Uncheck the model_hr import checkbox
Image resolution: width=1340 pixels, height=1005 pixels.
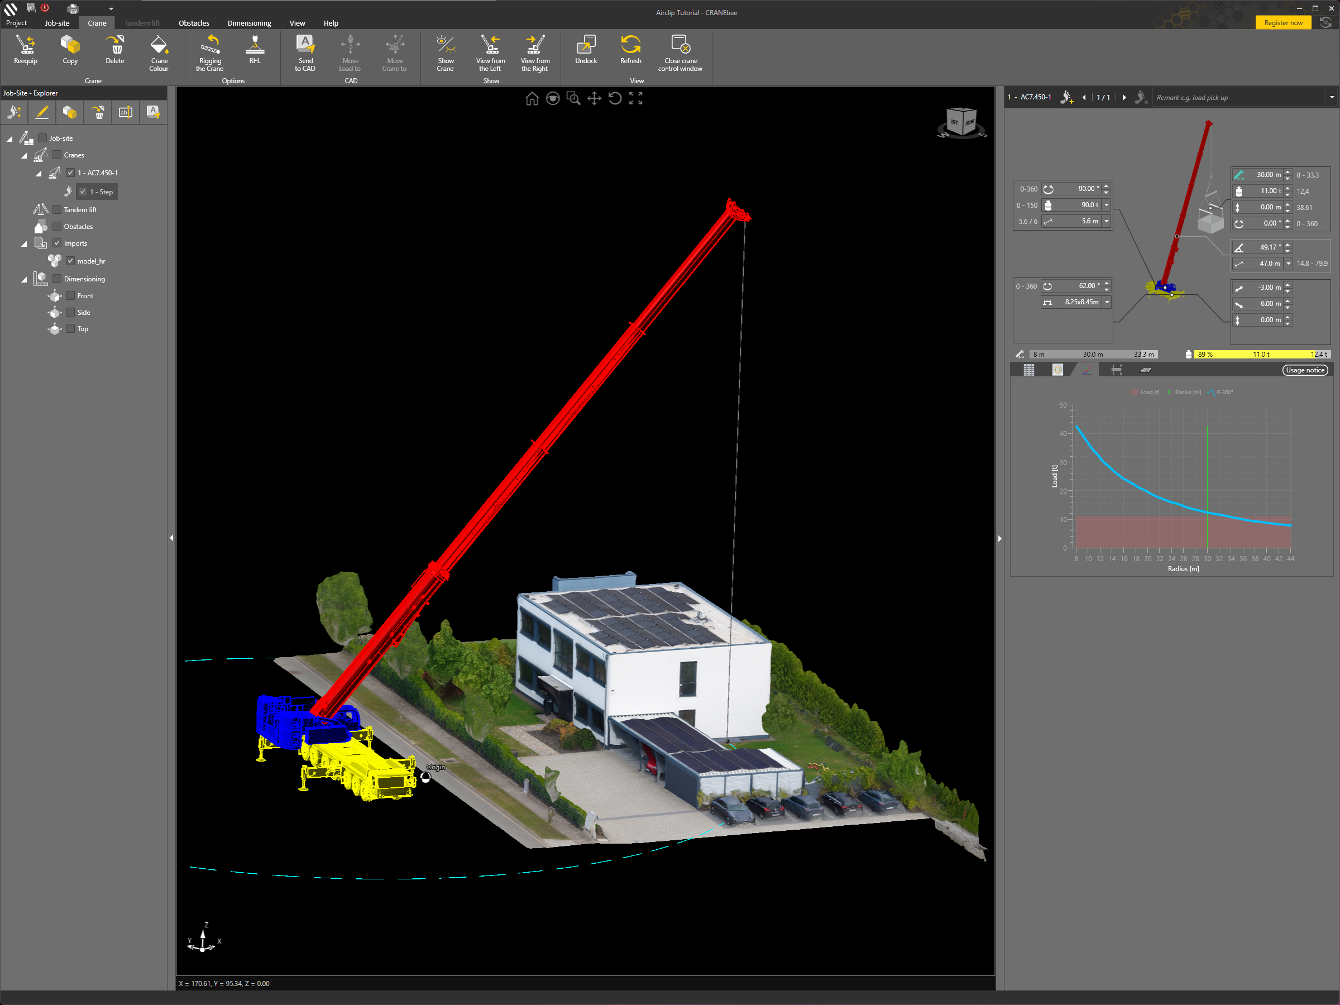pyautogui.click(x=71, y=261)
